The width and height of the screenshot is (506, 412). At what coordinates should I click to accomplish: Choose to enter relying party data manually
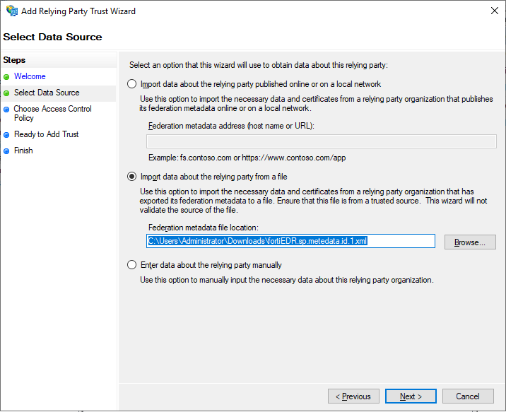coord(131,265)
